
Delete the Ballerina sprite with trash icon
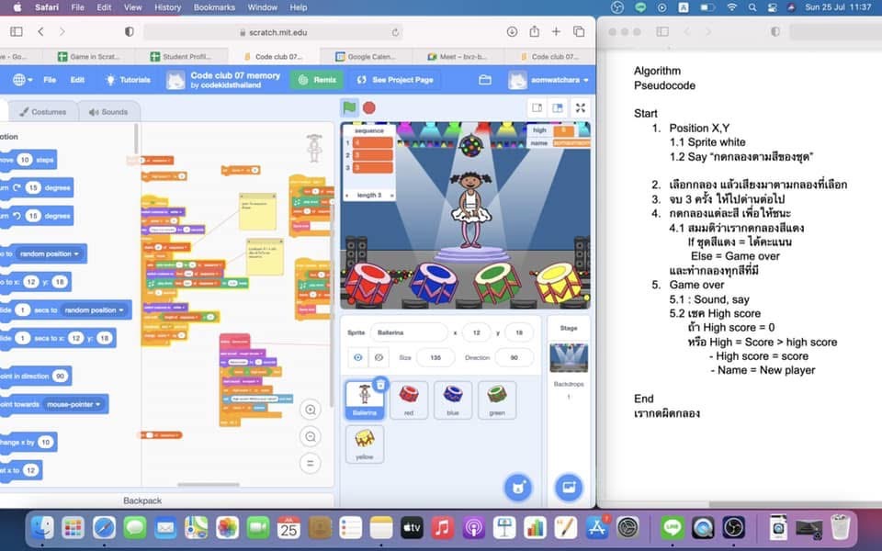[380, 385]
